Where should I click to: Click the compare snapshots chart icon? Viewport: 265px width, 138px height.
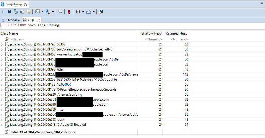(x=101, y=12)
